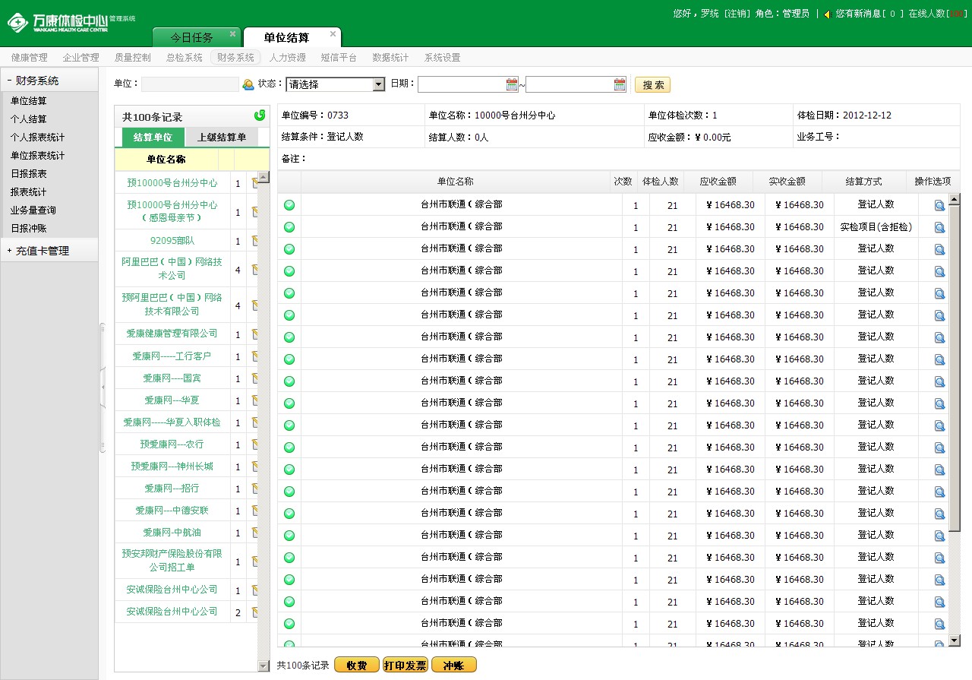
Task: Click green status icon in 实检项目(含拒检) row
Action: (289, 227)
